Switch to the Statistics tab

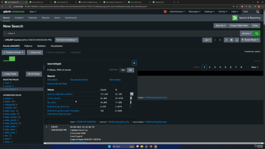click(41, 46)
